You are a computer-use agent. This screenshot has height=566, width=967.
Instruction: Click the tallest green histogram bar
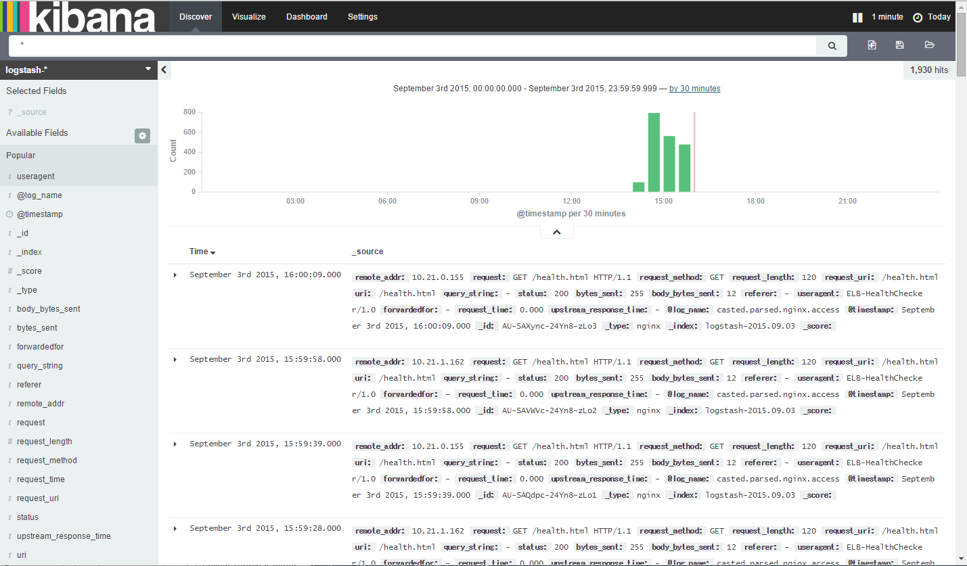pos(654,152)
